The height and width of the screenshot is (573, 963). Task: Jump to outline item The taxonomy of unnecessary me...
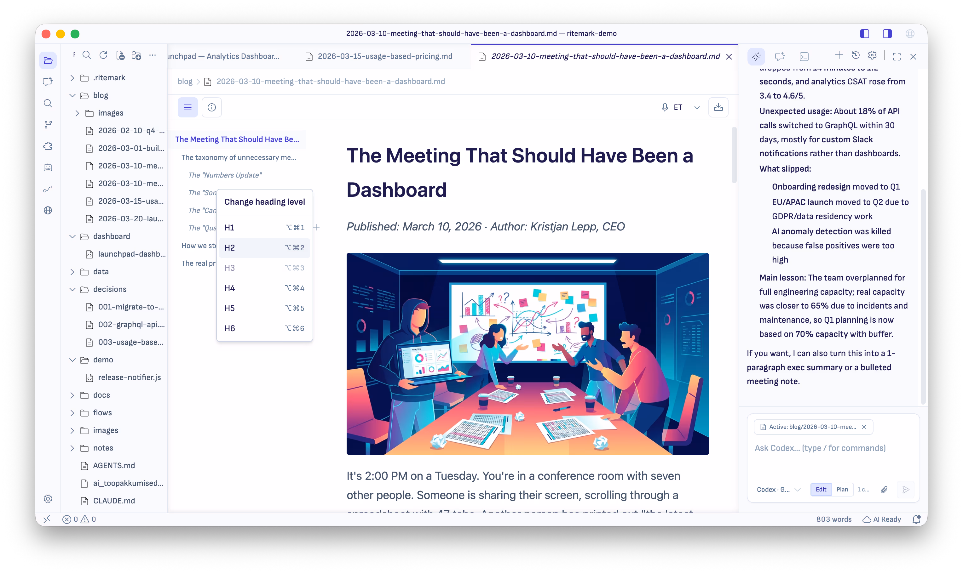coord(239,157)
